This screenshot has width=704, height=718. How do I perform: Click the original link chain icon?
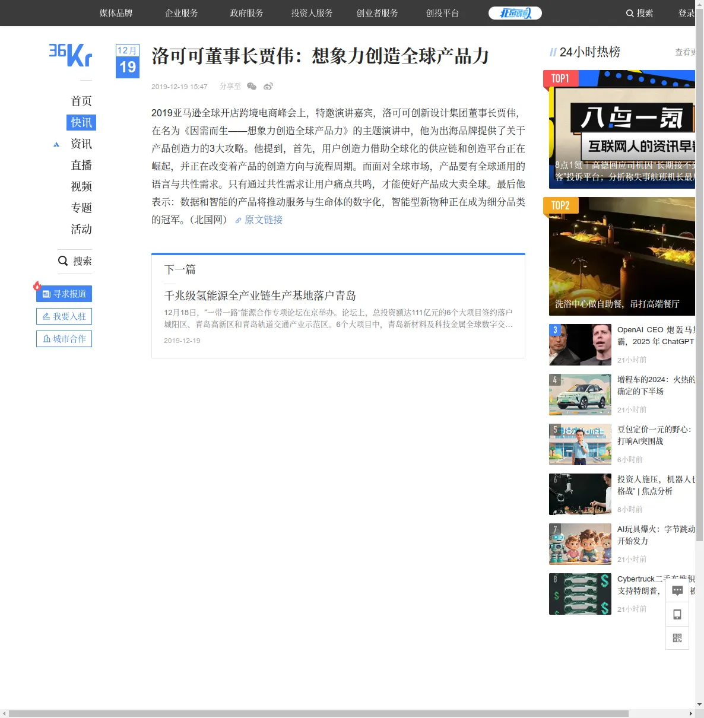pyautogui.click(x=238, y=220)
